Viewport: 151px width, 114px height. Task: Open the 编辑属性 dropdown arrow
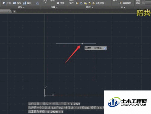coord(133,3)
